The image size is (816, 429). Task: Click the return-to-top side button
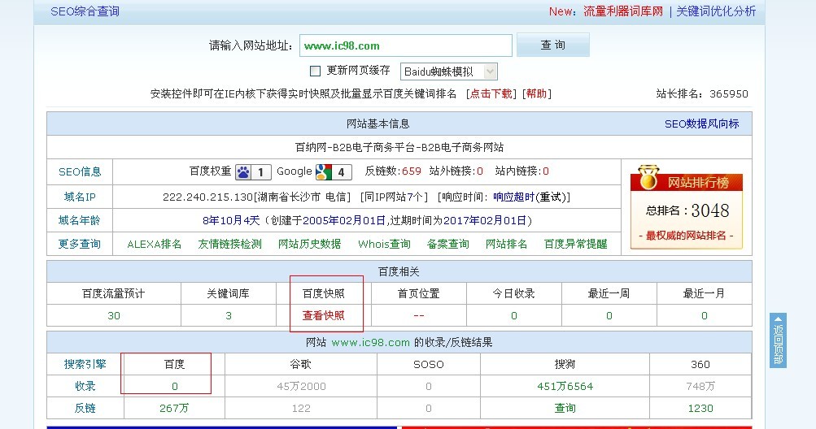point(778,340)
